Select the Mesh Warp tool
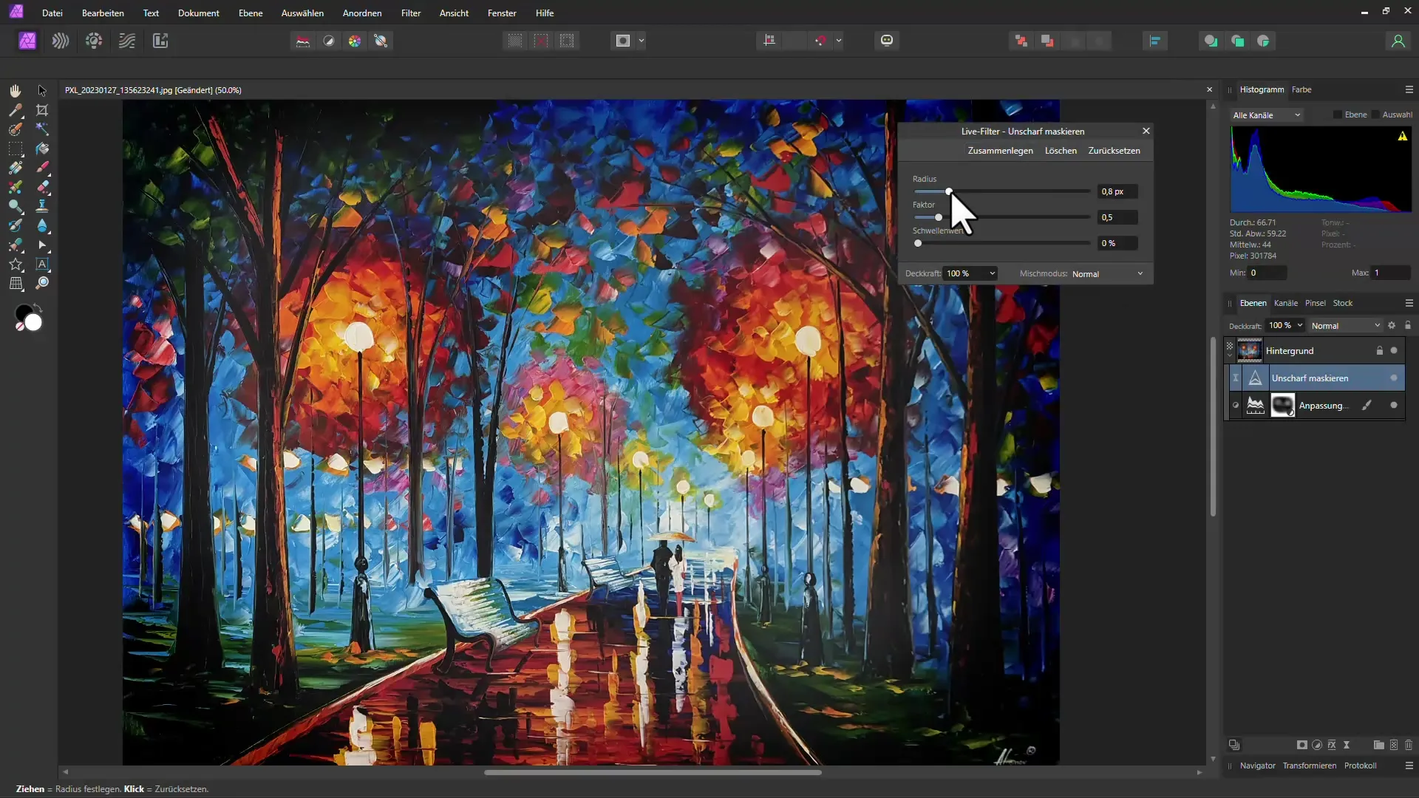The image size is (1419, 798). [15, 283]
